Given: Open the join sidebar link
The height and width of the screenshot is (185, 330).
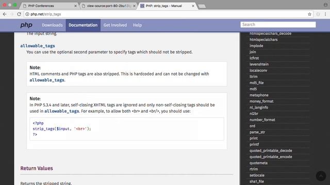Looking at the screenshot, I should (253, 52).
